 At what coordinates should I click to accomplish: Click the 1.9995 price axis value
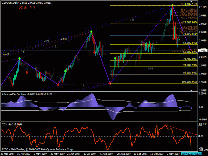point(203,66)
